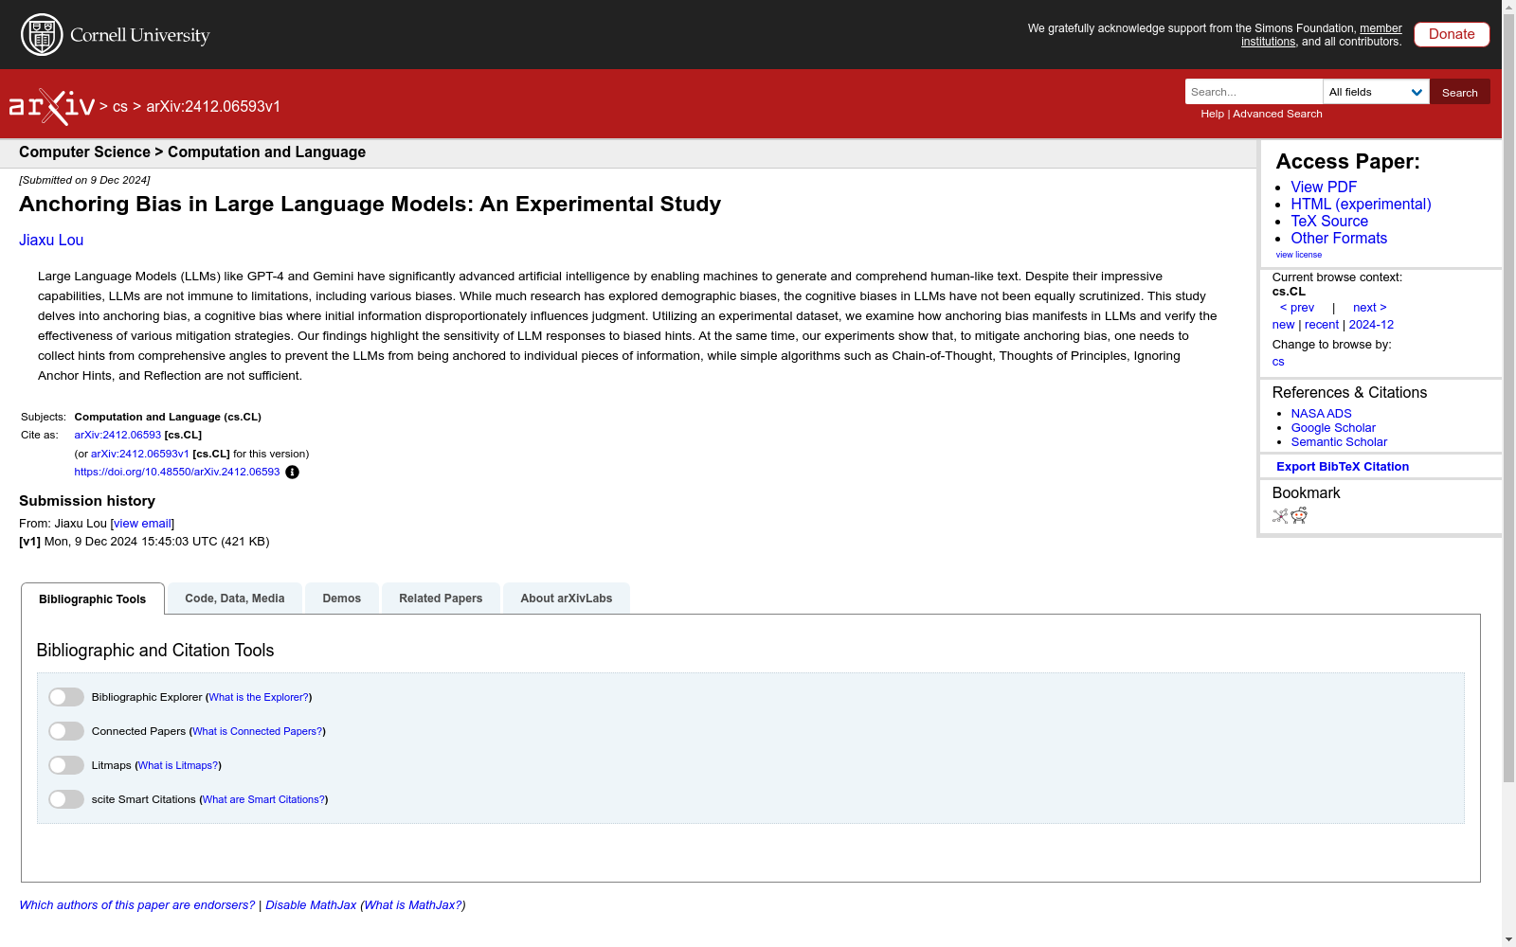Click the BibSonomy bookmark icon

coord(1279,516)
